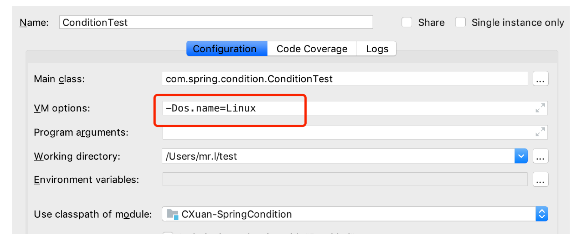Focus the Main class text field
Screen dimensions: 583x239
click(x=344, y=79)
